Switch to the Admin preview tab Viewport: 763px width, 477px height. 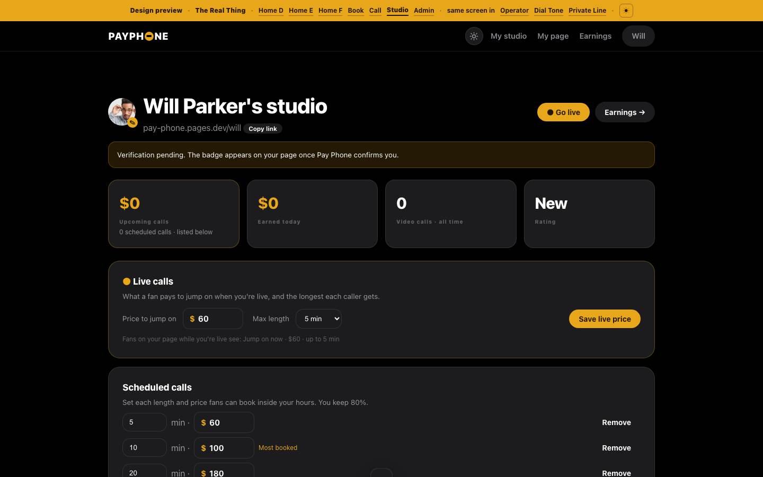point(424,11)
